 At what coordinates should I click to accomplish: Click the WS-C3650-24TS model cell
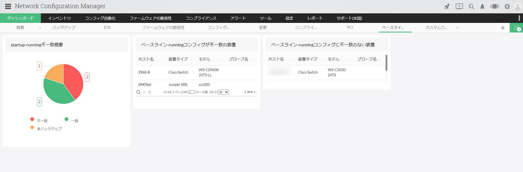(337, 72)
